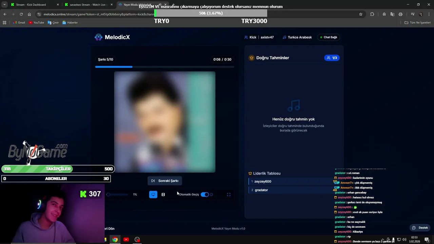434x244 pixels.
Task: Click the Liderlik Tablosu trophy icon
Action: pyautogui.click(x=250, y=174)
